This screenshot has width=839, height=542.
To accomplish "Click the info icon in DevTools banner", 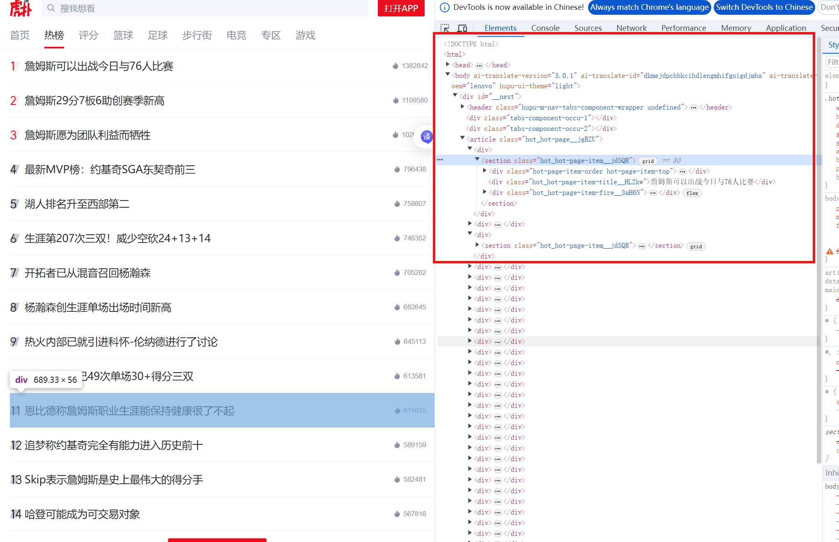I will click(x=444, y=7).
